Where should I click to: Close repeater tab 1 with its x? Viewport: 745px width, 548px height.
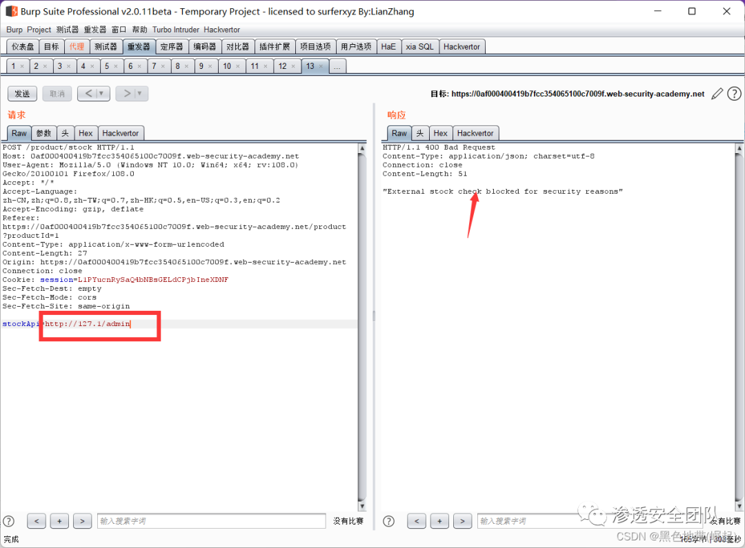coord(22,66)
